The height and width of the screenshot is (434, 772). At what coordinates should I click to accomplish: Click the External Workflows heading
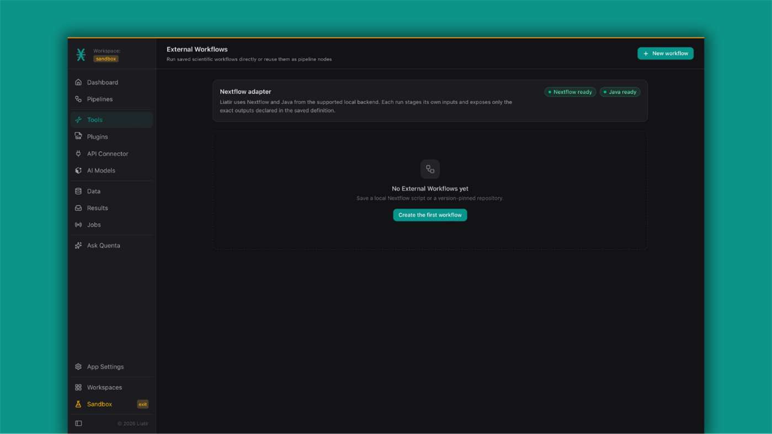tap(197, 49)
